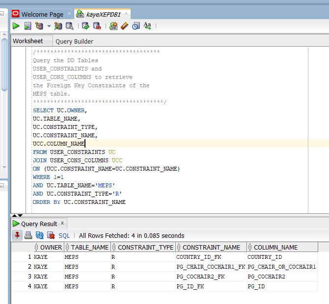The width and height of the screenshot is (329, 304).
Task: Select COUNTRY_ID column value cell
Action: pyautogui.click(x=282, y=257)
